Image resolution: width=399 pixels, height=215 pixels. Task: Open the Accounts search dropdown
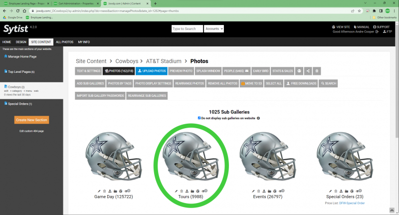point(214,29)
